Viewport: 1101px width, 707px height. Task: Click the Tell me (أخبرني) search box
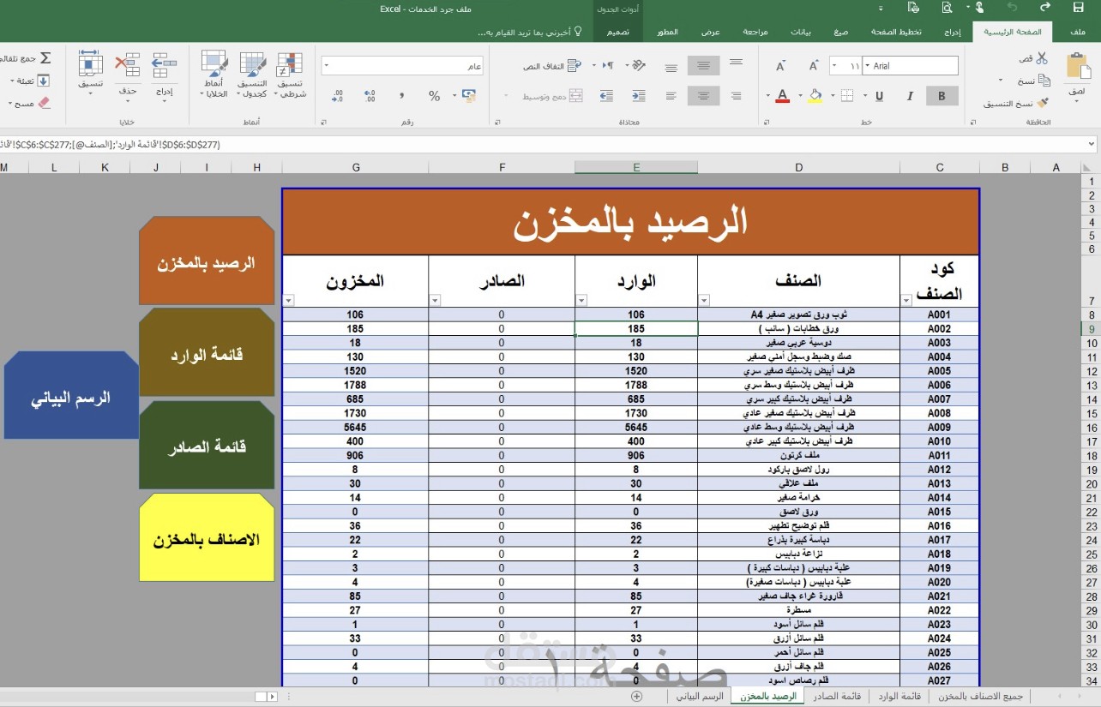tap(530, 33)
